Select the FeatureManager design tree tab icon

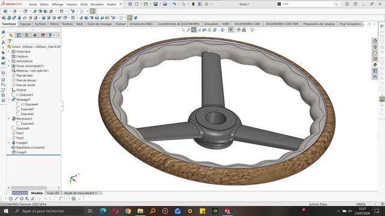[x=11, y=35]
